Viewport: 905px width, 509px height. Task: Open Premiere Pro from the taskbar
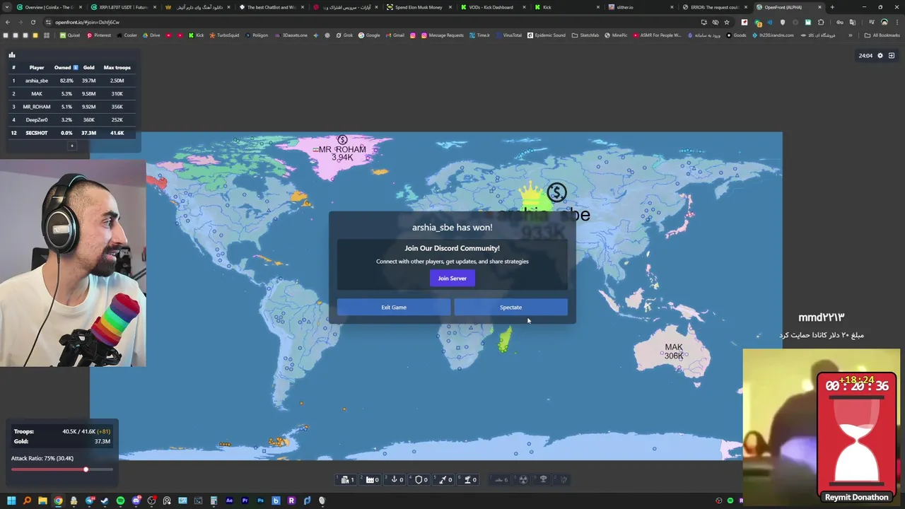coord(245,501)
